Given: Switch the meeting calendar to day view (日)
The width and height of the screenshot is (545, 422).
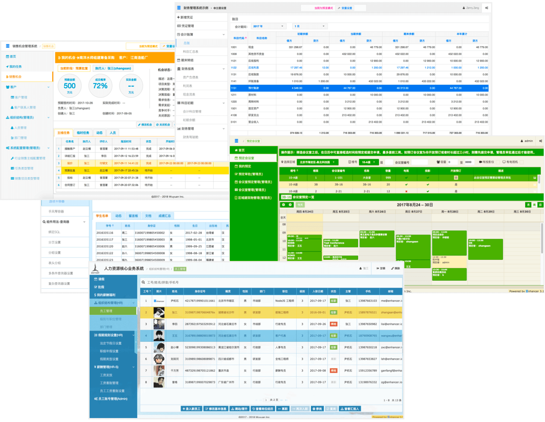Looking at the screenshot, I should [540, 205].
